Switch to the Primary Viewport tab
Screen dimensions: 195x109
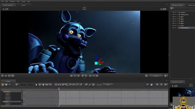pos(8,5)
